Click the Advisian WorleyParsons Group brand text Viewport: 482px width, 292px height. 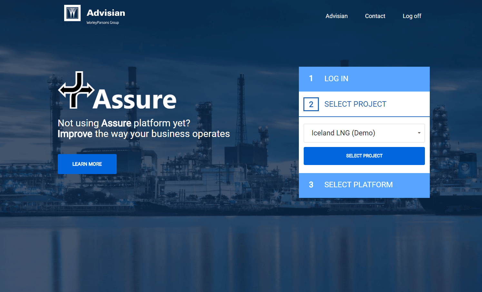[x=106, y=16]
